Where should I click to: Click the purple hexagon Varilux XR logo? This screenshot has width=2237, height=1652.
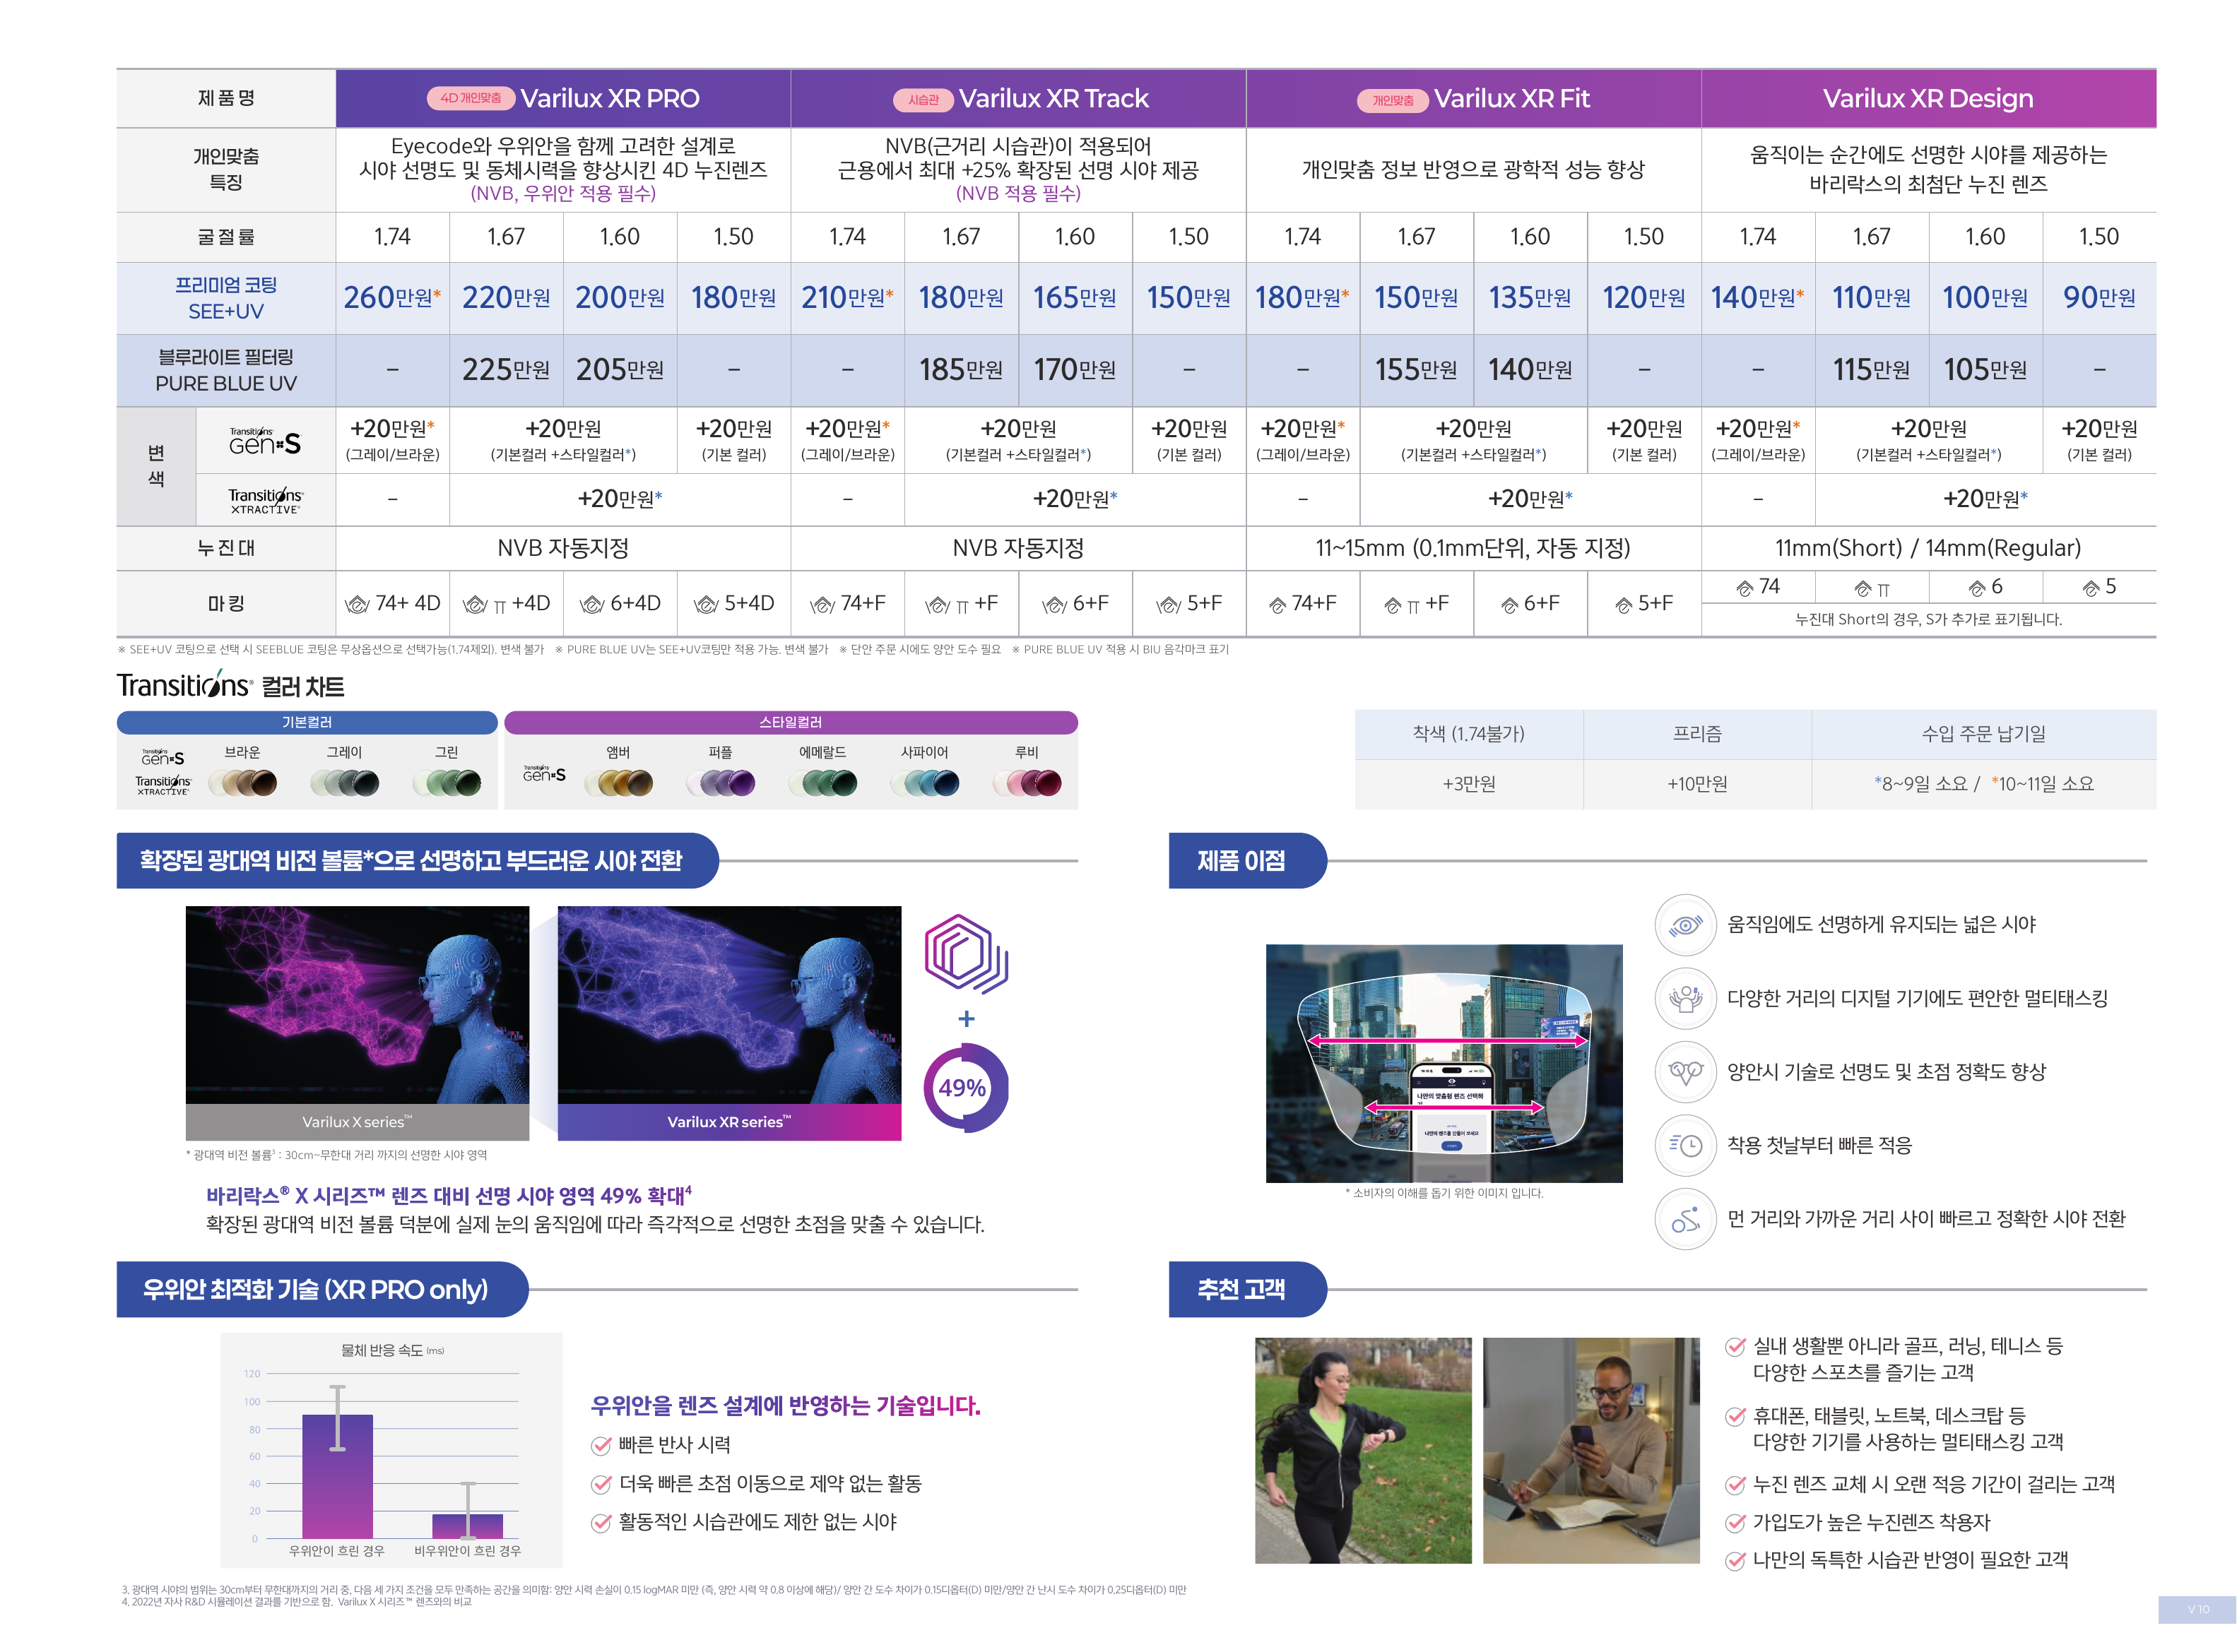965,954
